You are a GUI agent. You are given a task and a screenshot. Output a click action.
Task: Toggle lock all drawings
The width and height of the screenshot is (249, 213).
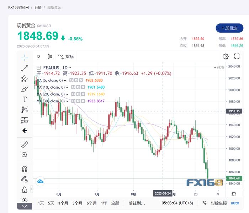(x=25, y=189)
